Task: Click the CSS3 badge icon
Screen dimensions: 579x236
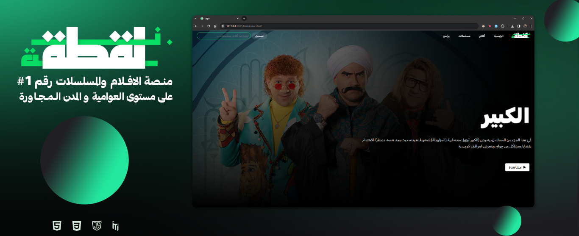Action: pos(77,225)
